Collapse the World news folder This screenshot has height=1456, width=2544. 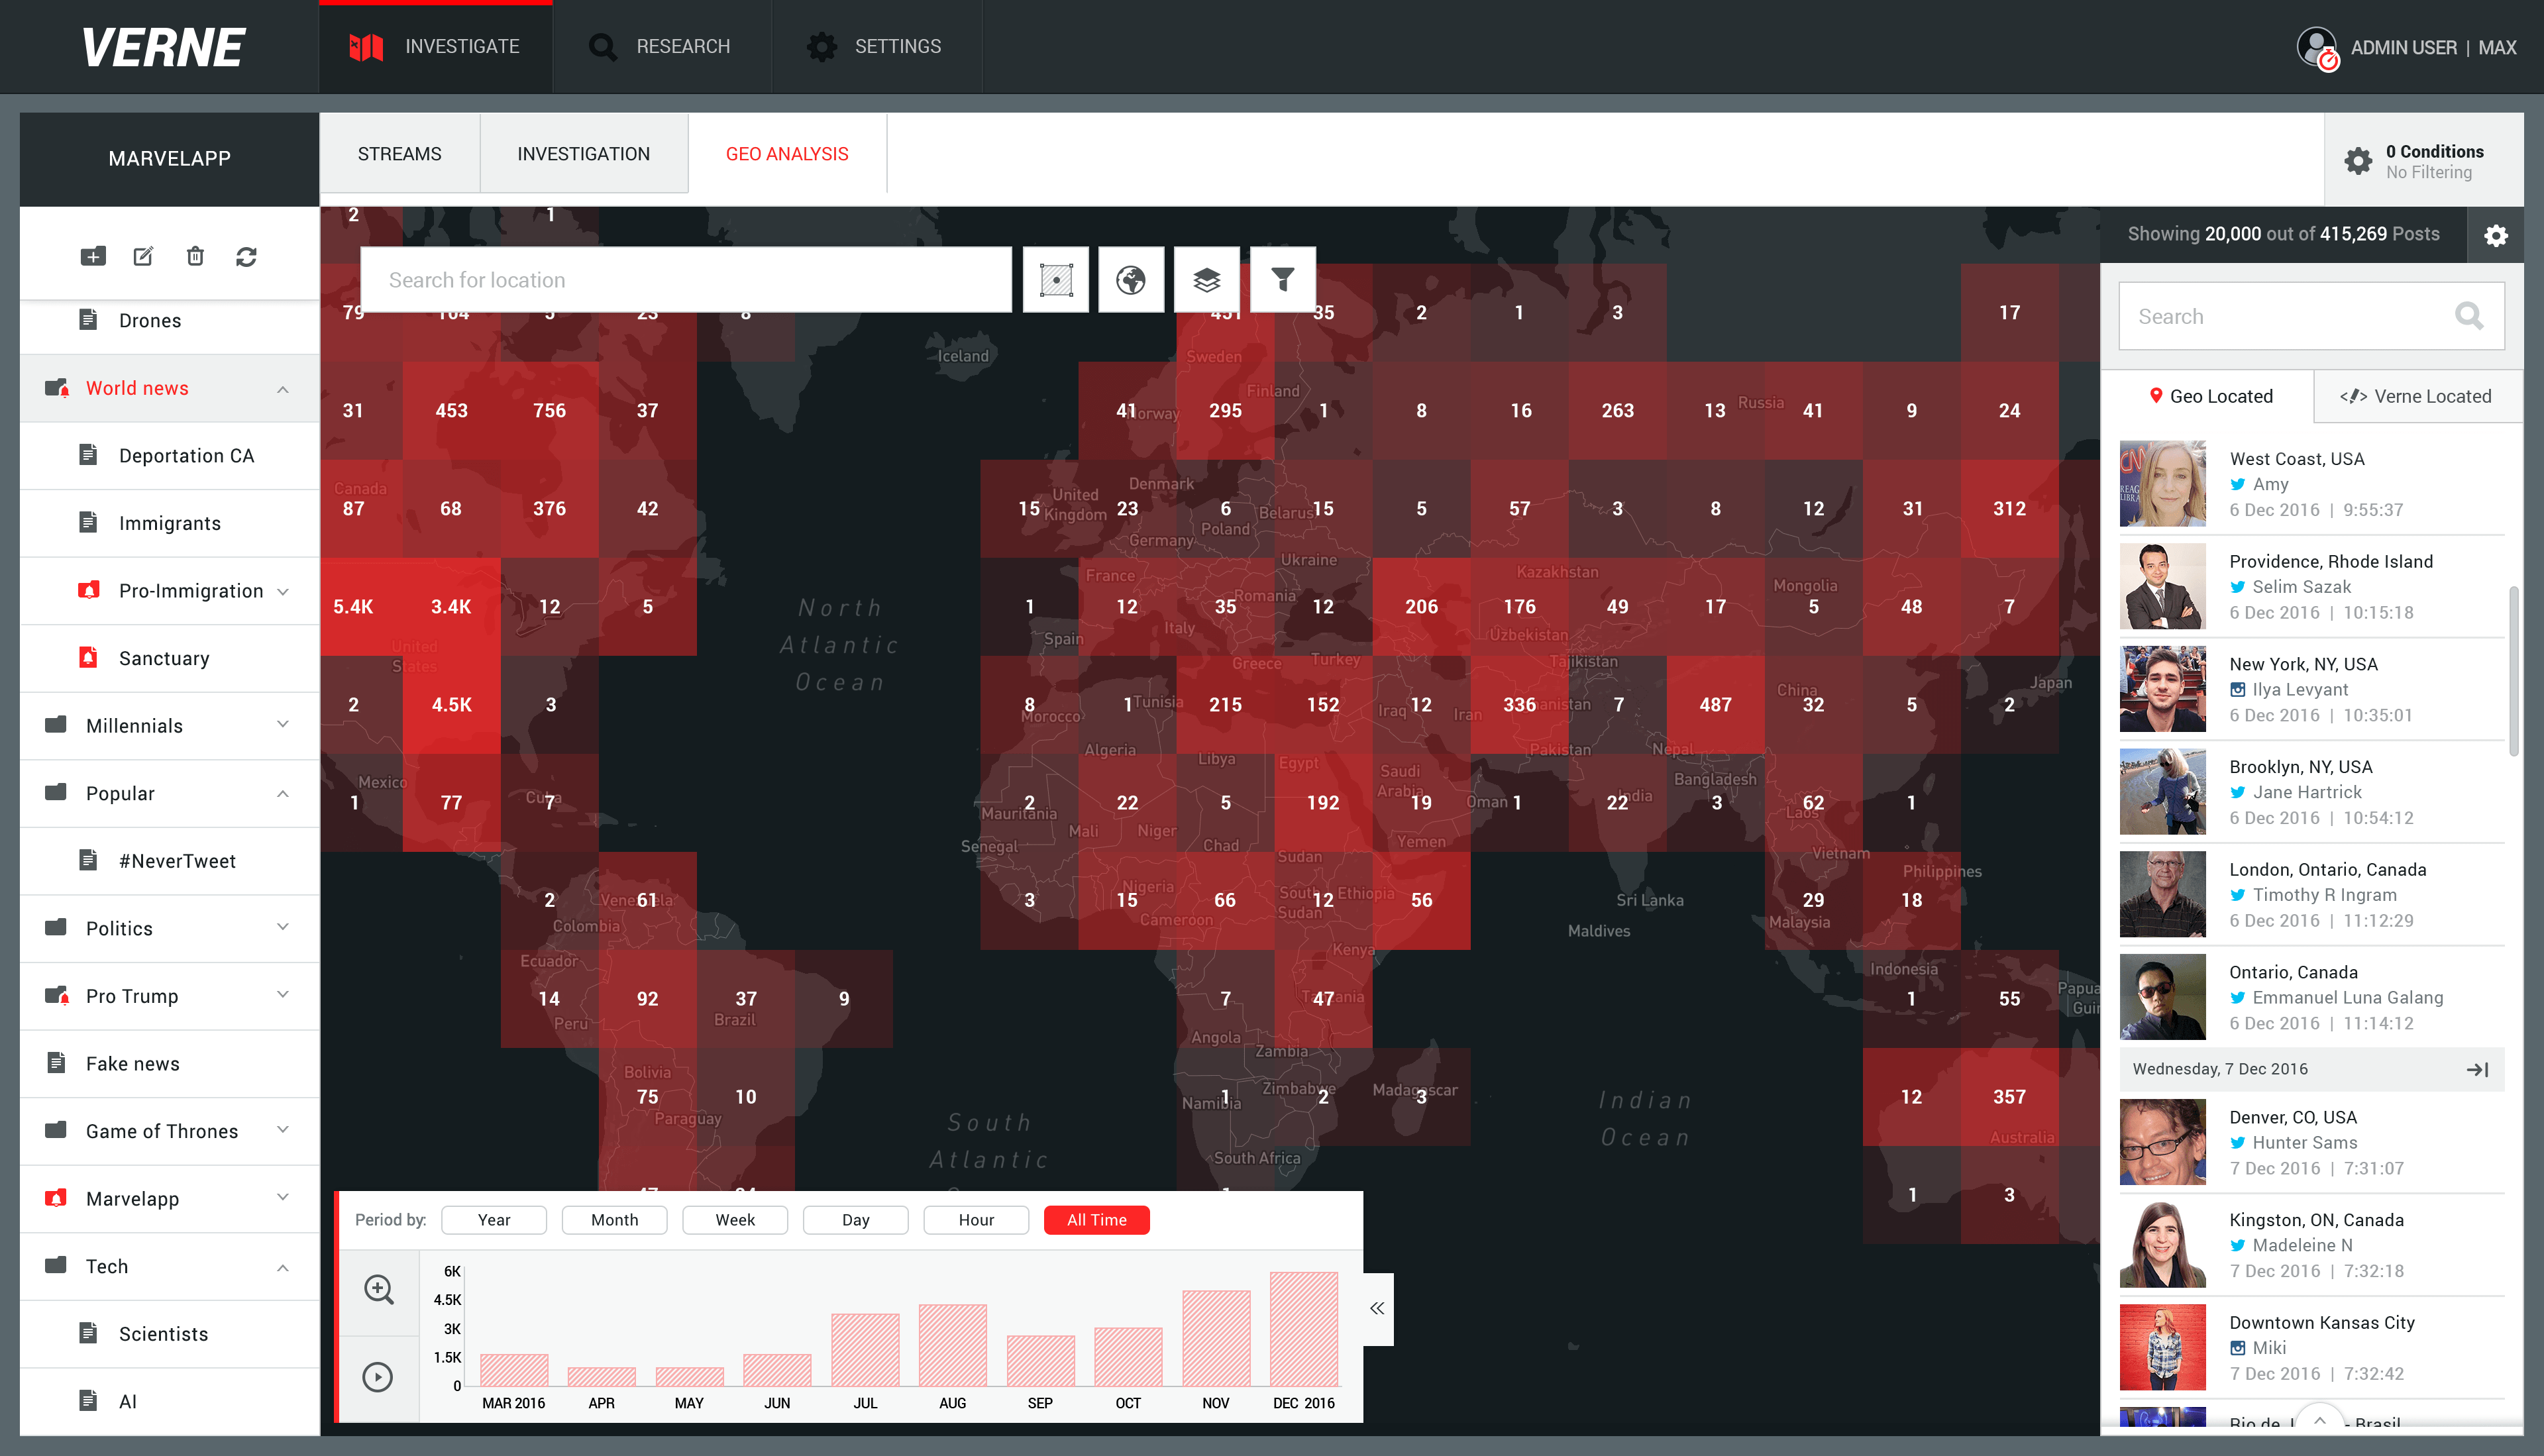(x=283, y=389)
